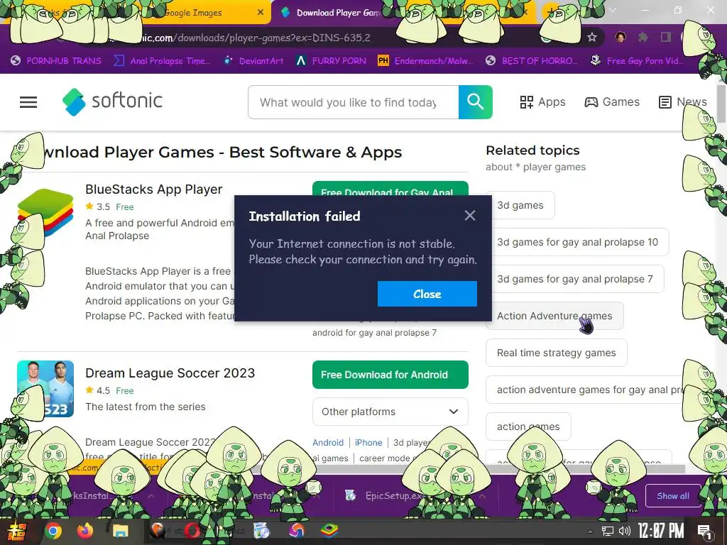Open the DeviantArt bookmark
727x545 pixels.
point(253,61)
